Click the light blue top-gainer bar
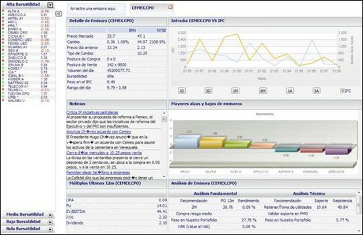Image resolution: width=363 pixels, height=235 pixels. click(x=187, y=141)
